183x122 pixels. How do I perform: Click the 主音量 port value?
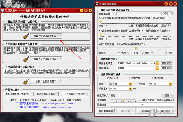pyautogui.click(x=121, y=68)
